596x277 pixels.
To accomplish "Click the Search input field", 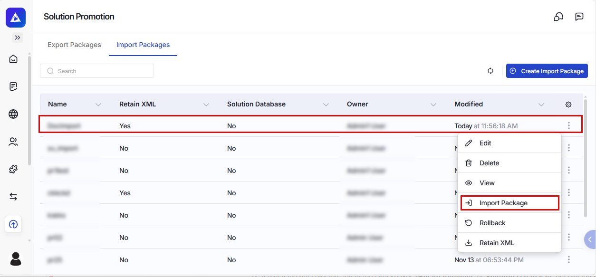I will [x=97, y=71].
